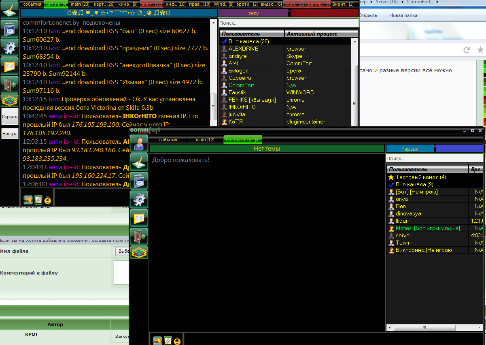The height and width of the screenshot is (345, 486).
Task: Click the attach file paperclip icon in the lower window
Action: click(x=168, y=341)
